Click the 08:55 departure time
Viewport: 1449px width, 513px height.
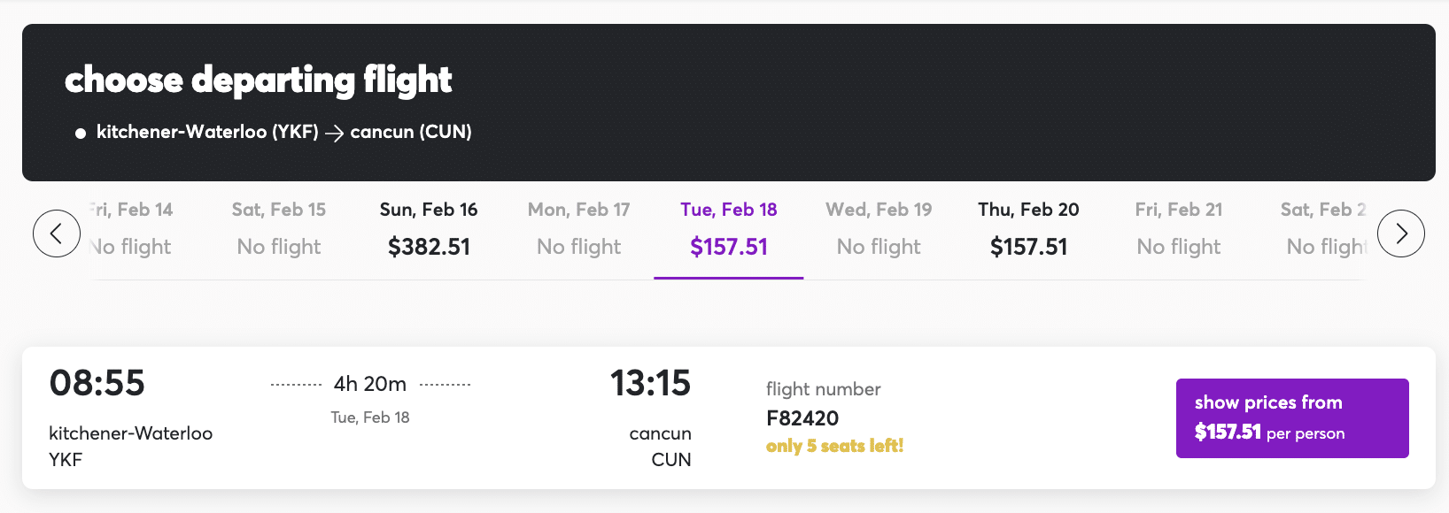click(97, 383)
